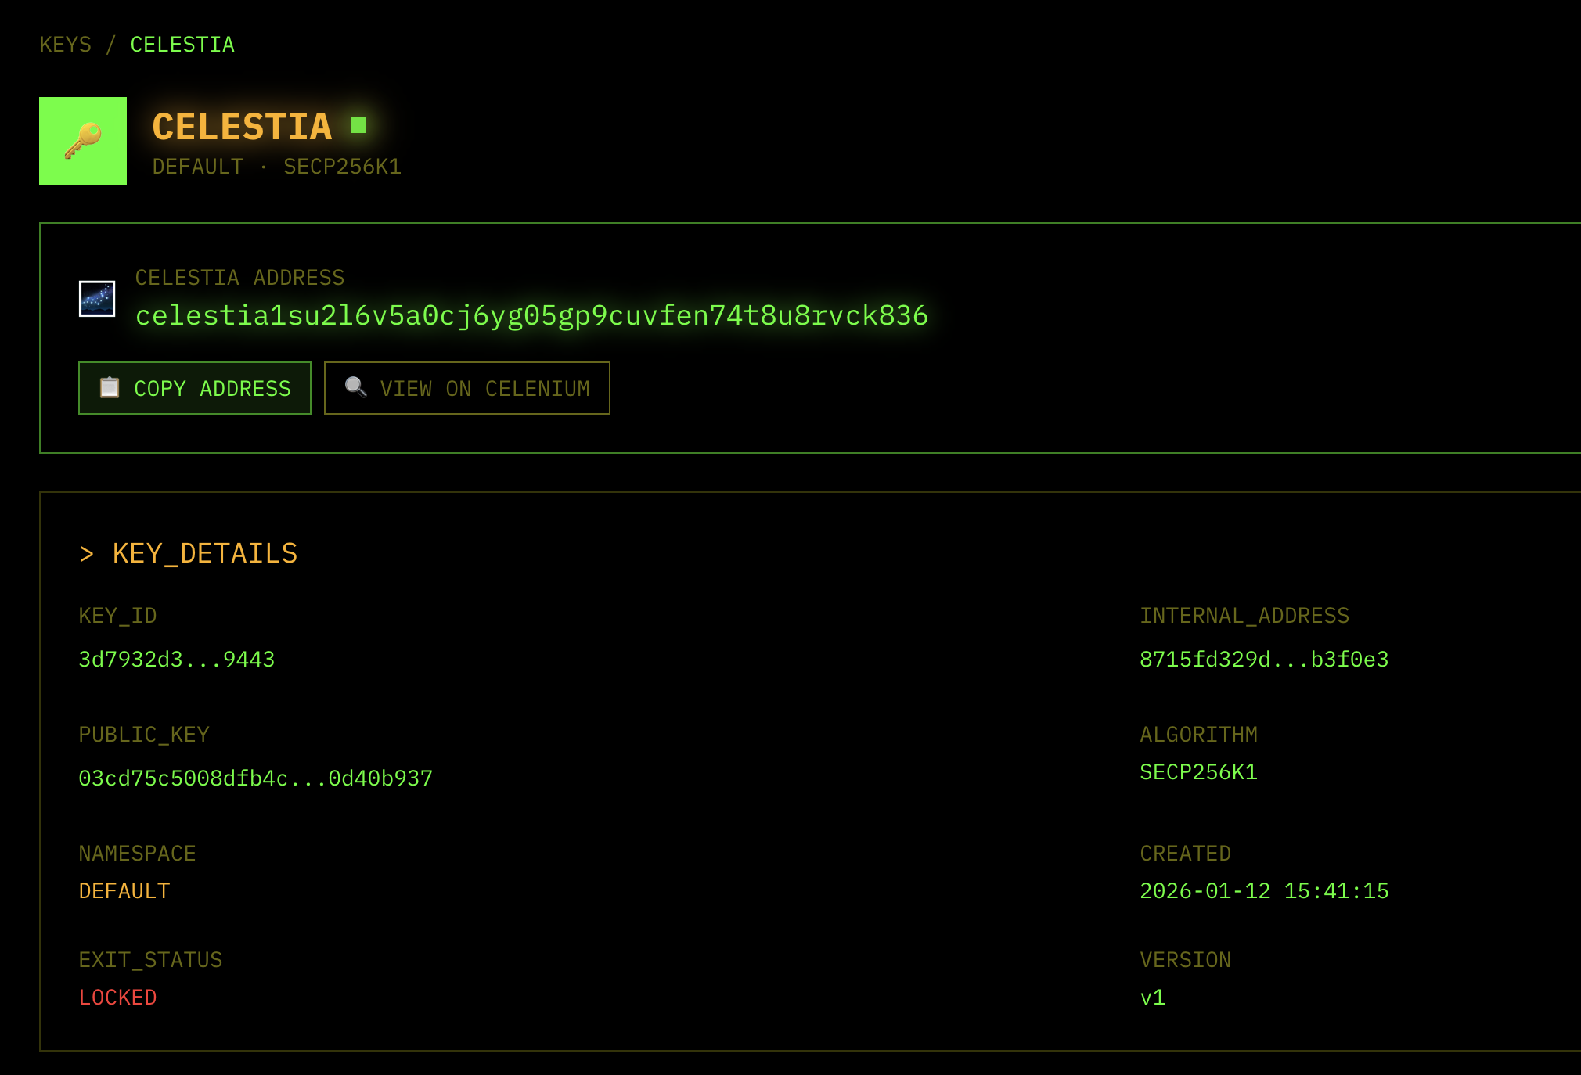Click the full celestia1su2l6 address text

click(x=531, y=315)
